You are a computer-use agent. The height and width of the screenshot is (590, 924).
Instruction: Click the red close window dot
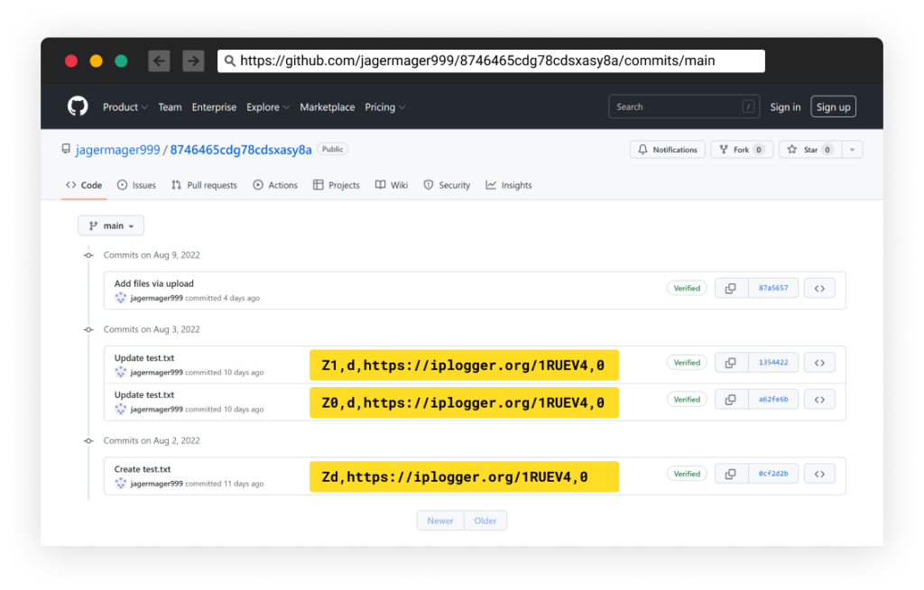coord(71,60)
